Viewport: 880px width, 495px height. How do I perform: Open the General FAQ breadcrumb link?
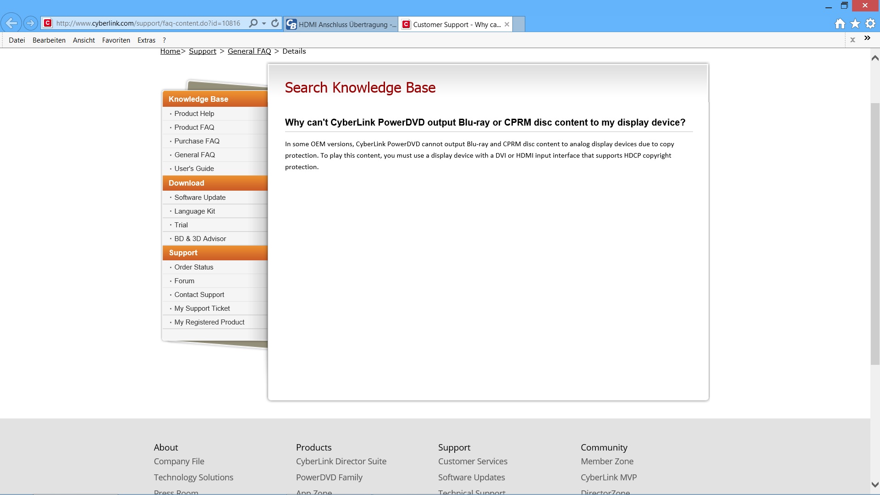pos(249,51)
